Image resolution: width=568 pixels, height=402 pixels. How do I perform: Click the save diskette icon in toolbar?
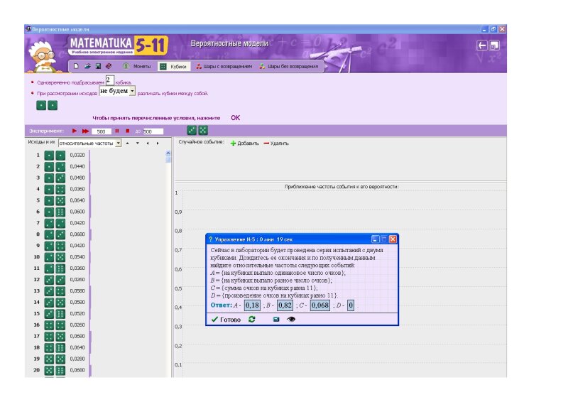[98, 66]
